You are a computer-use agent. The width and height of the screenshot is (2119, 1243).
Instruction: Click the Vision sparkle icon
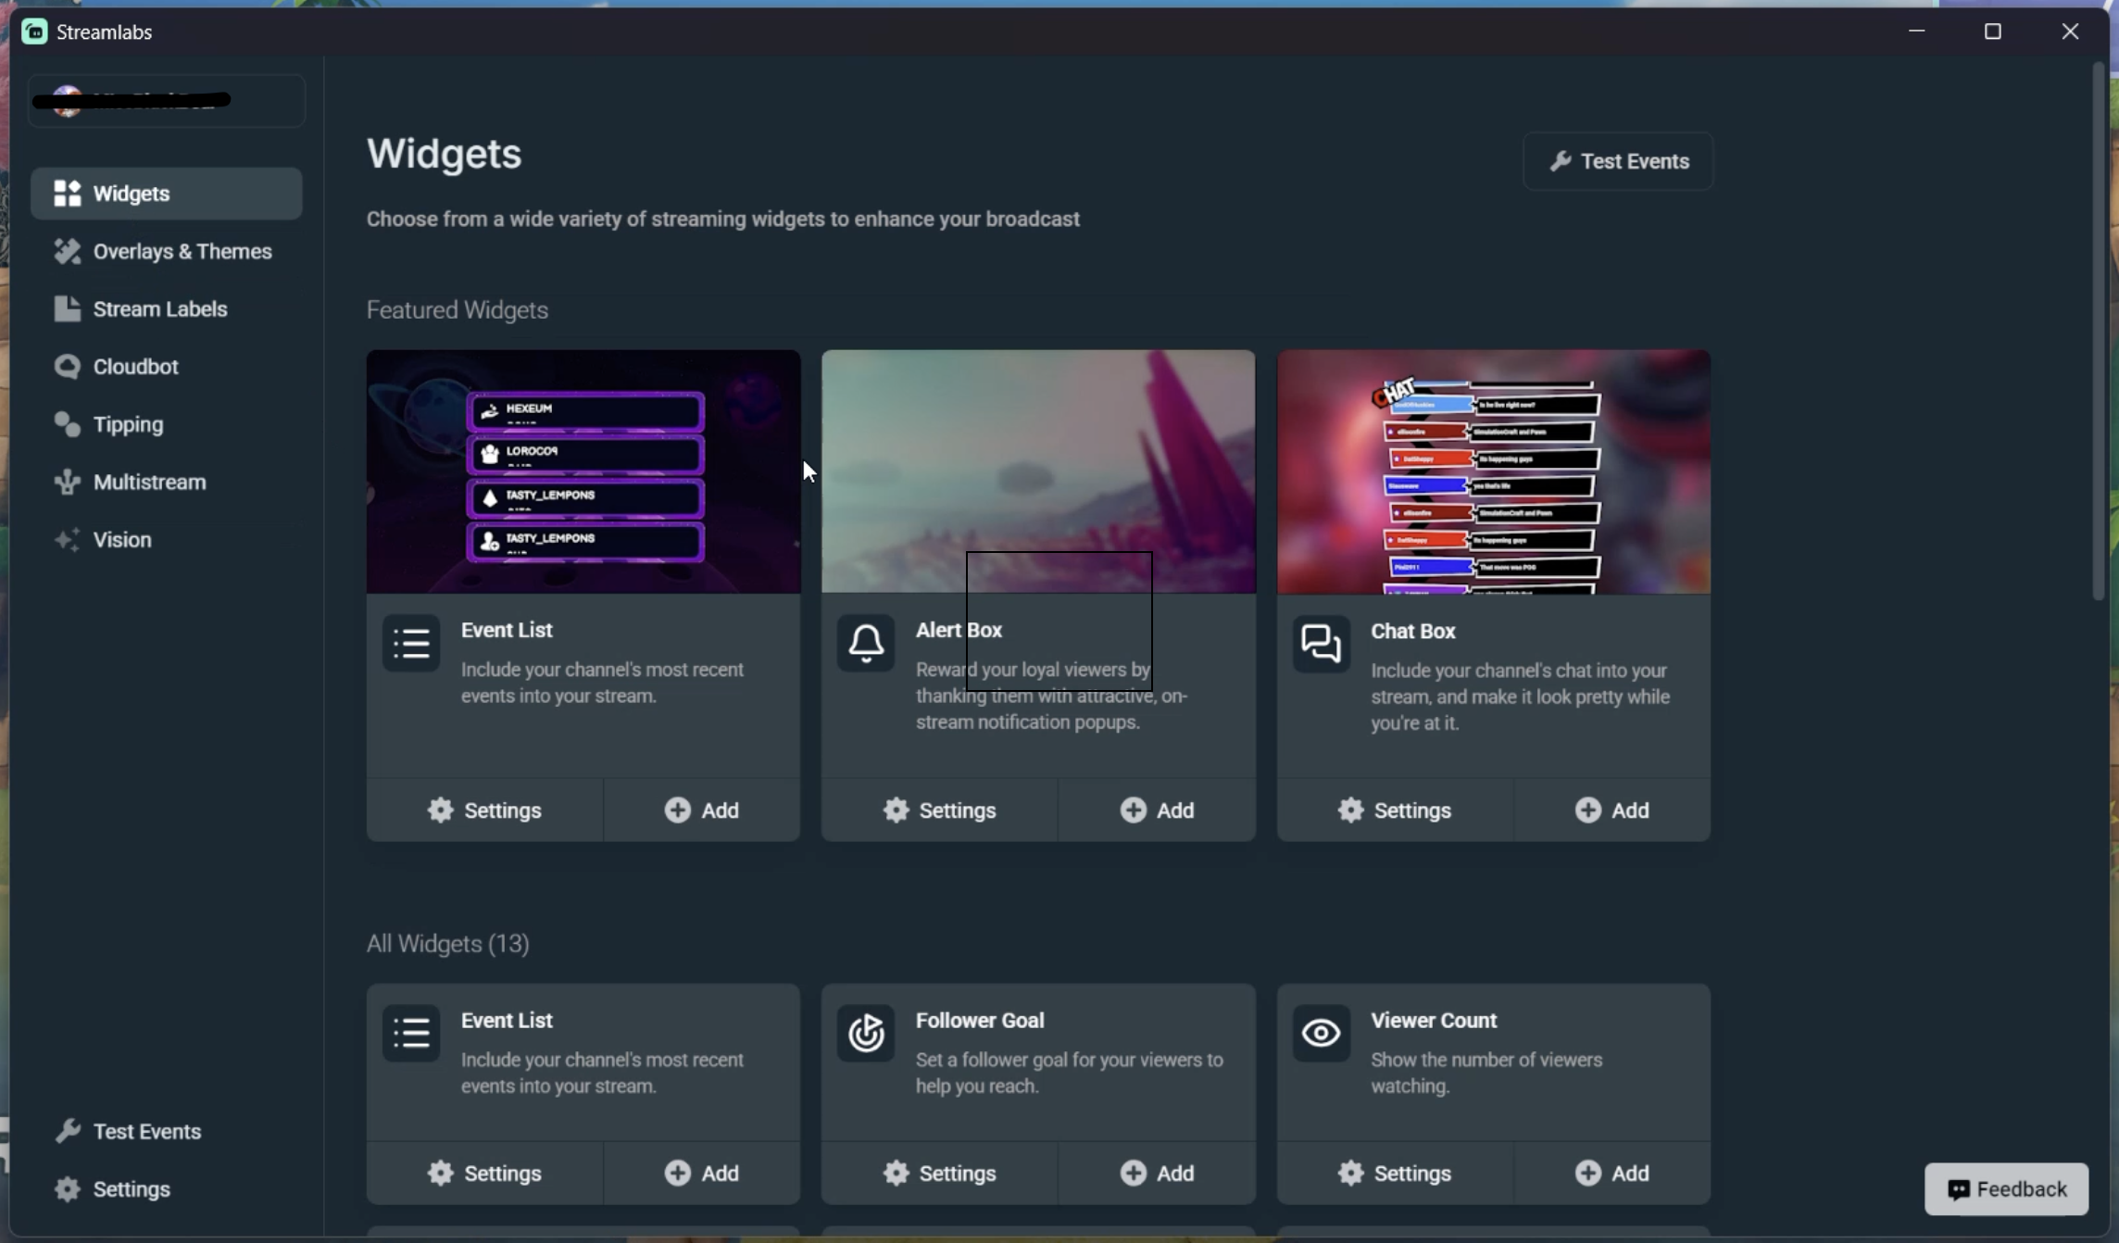tap(67, 539)
